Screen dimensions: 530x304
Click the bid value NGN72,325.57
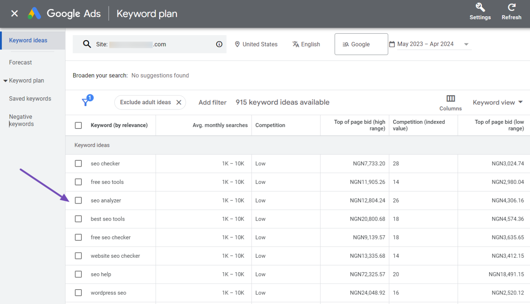(367, 274)
